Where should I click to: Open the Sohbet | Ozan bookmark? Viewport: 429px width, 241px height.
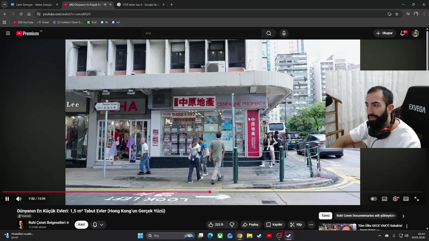(67, 22)
